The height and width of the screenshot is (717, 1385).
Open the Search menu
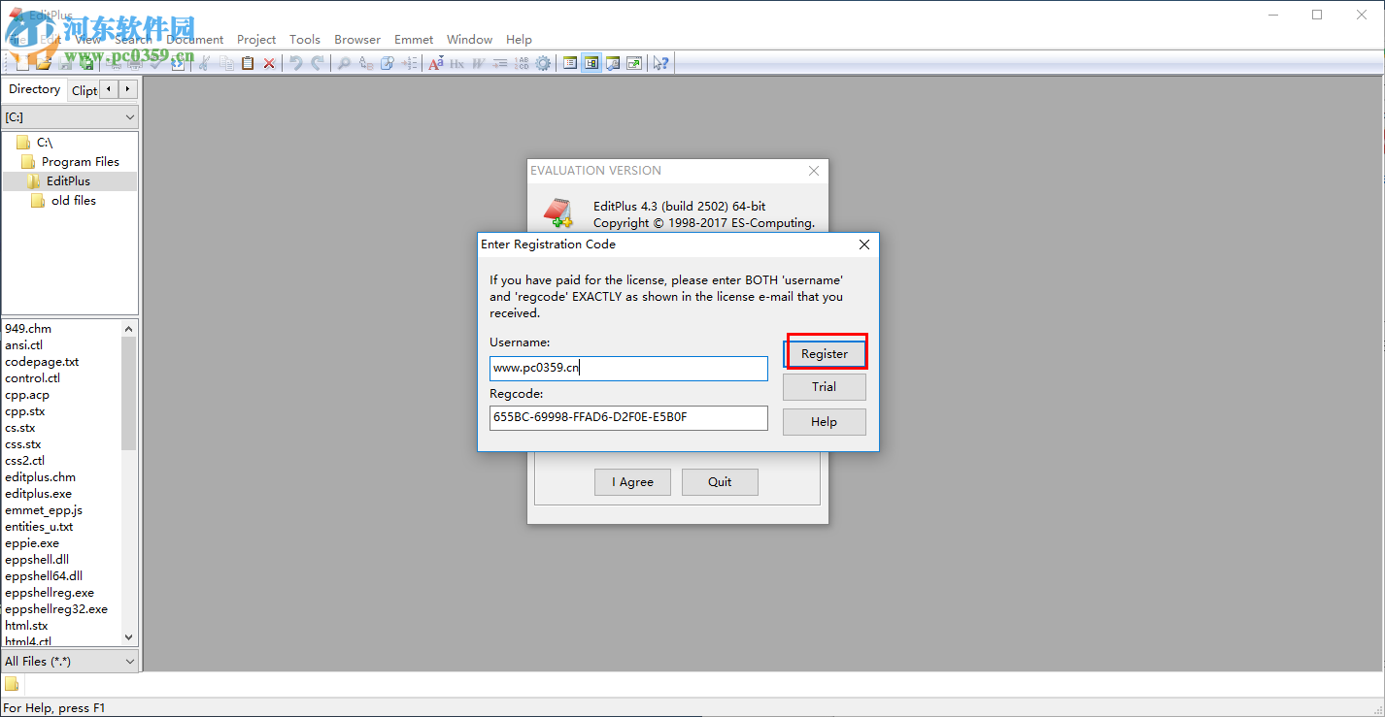tap(133, 40)
